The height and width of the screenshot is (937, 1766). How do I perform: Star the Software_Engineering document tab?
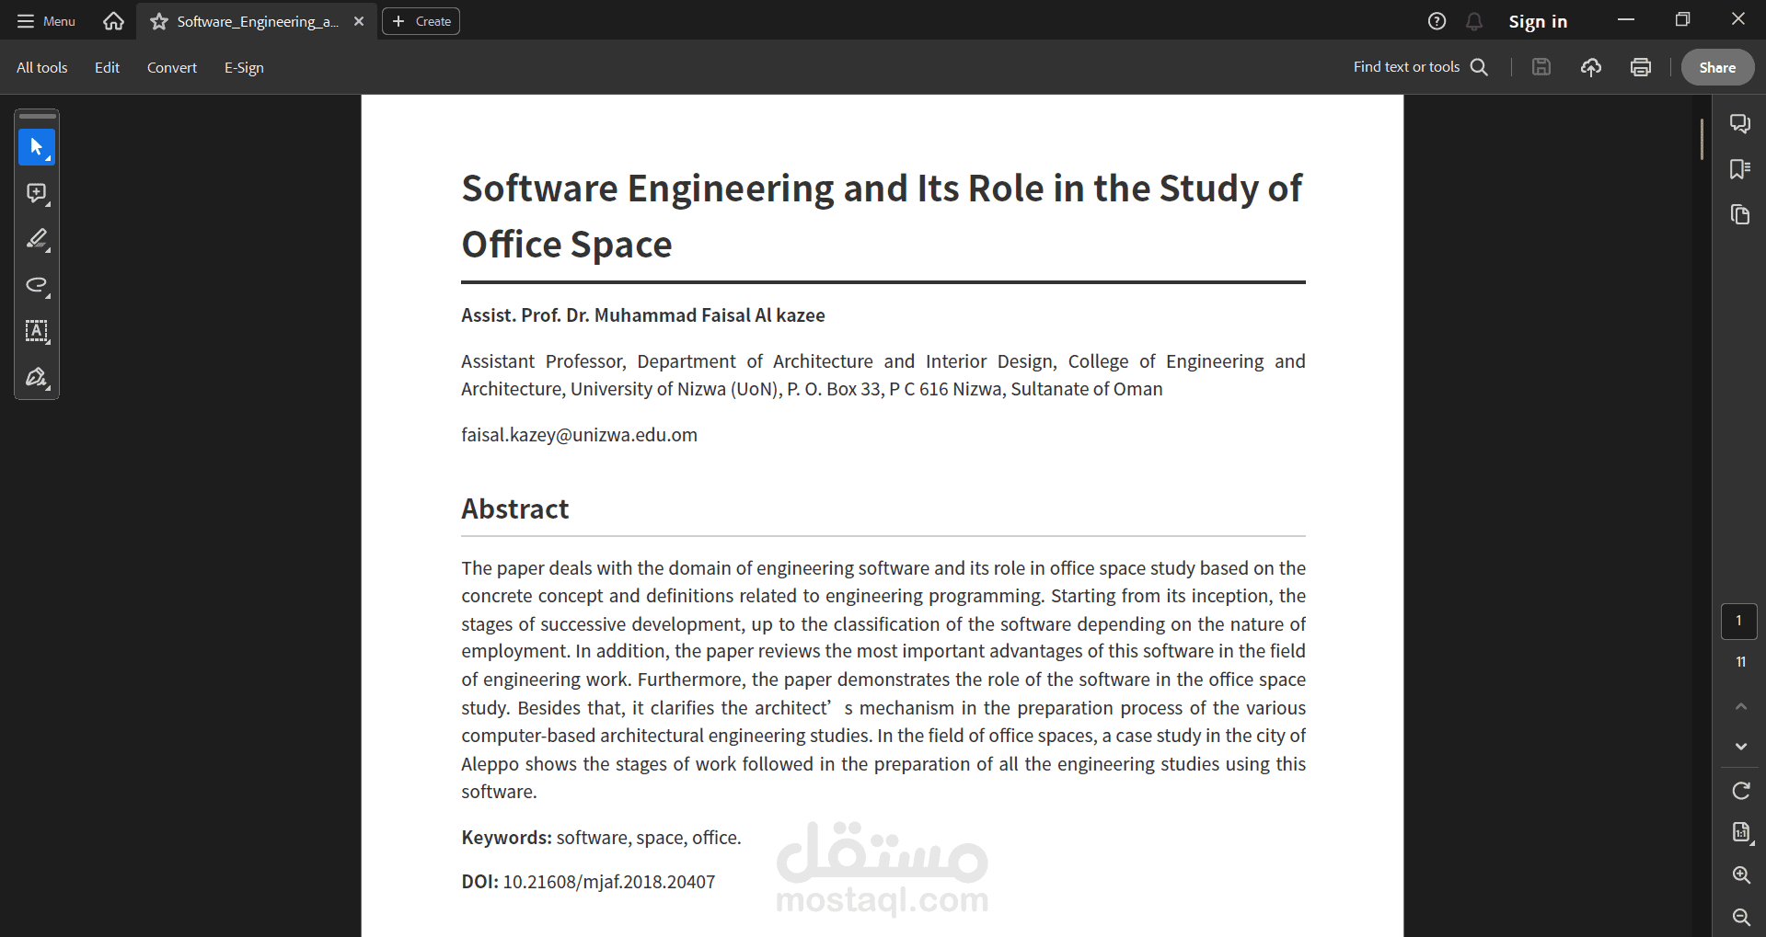click(159, 21)
